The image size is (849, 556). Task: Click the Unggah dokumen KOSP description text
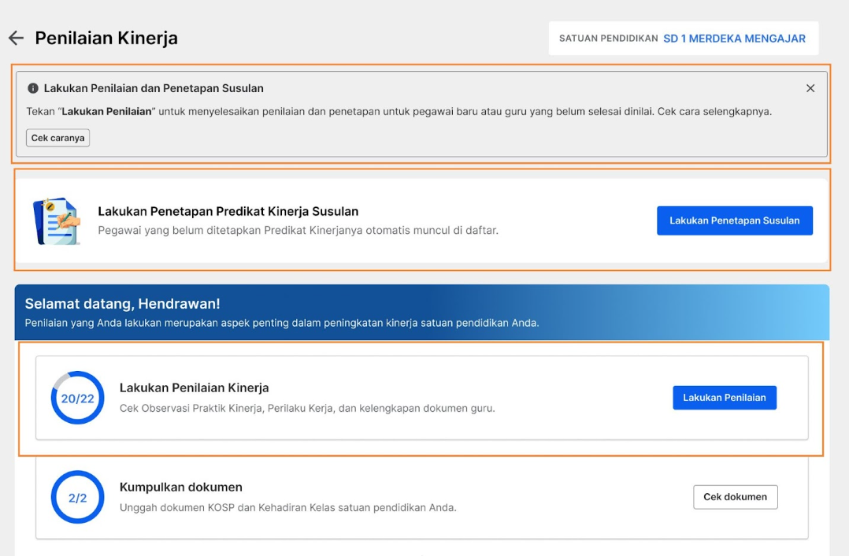click(x=288, y=508)
